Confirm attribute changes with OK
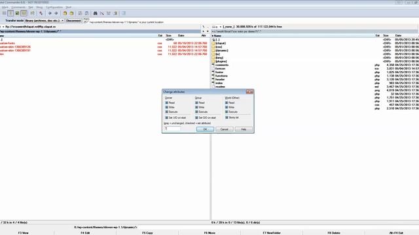The height and width of the screenshot is (235, 419). coord(205,129)
